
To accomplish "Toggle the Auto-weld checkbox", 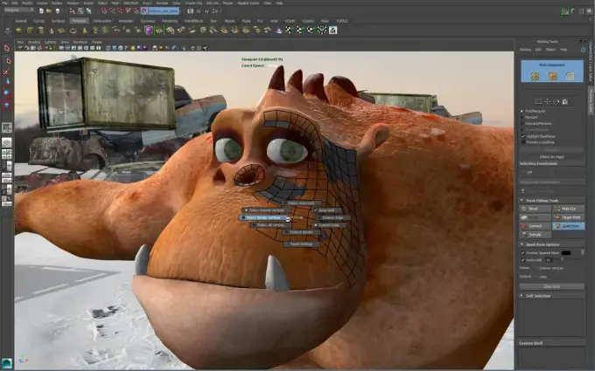I will 523,260.
